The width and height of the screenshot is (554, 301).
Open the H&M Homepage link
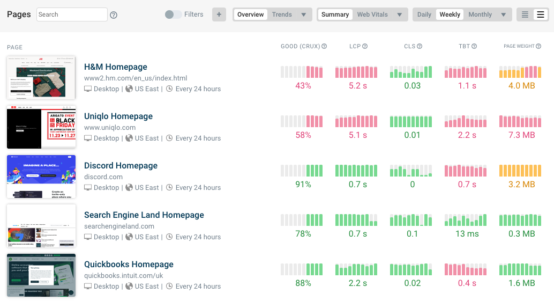(x=116, y=67)
